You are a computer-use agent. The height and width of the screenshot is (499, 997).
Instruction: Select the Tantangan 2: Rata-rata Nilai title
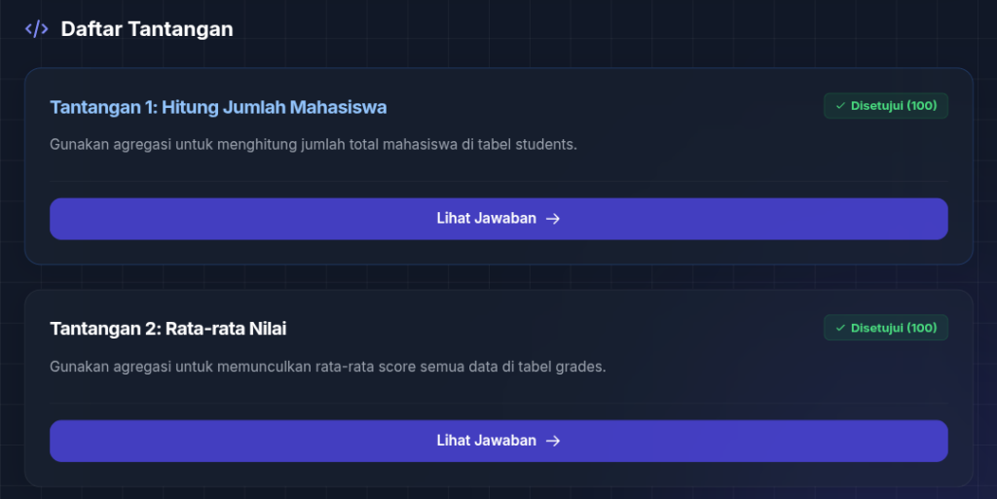tap(168, 329)
